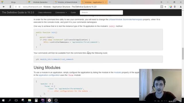Follow the modules property link
The height and width of the screenshot is (103, 184).
click(118, 72)
